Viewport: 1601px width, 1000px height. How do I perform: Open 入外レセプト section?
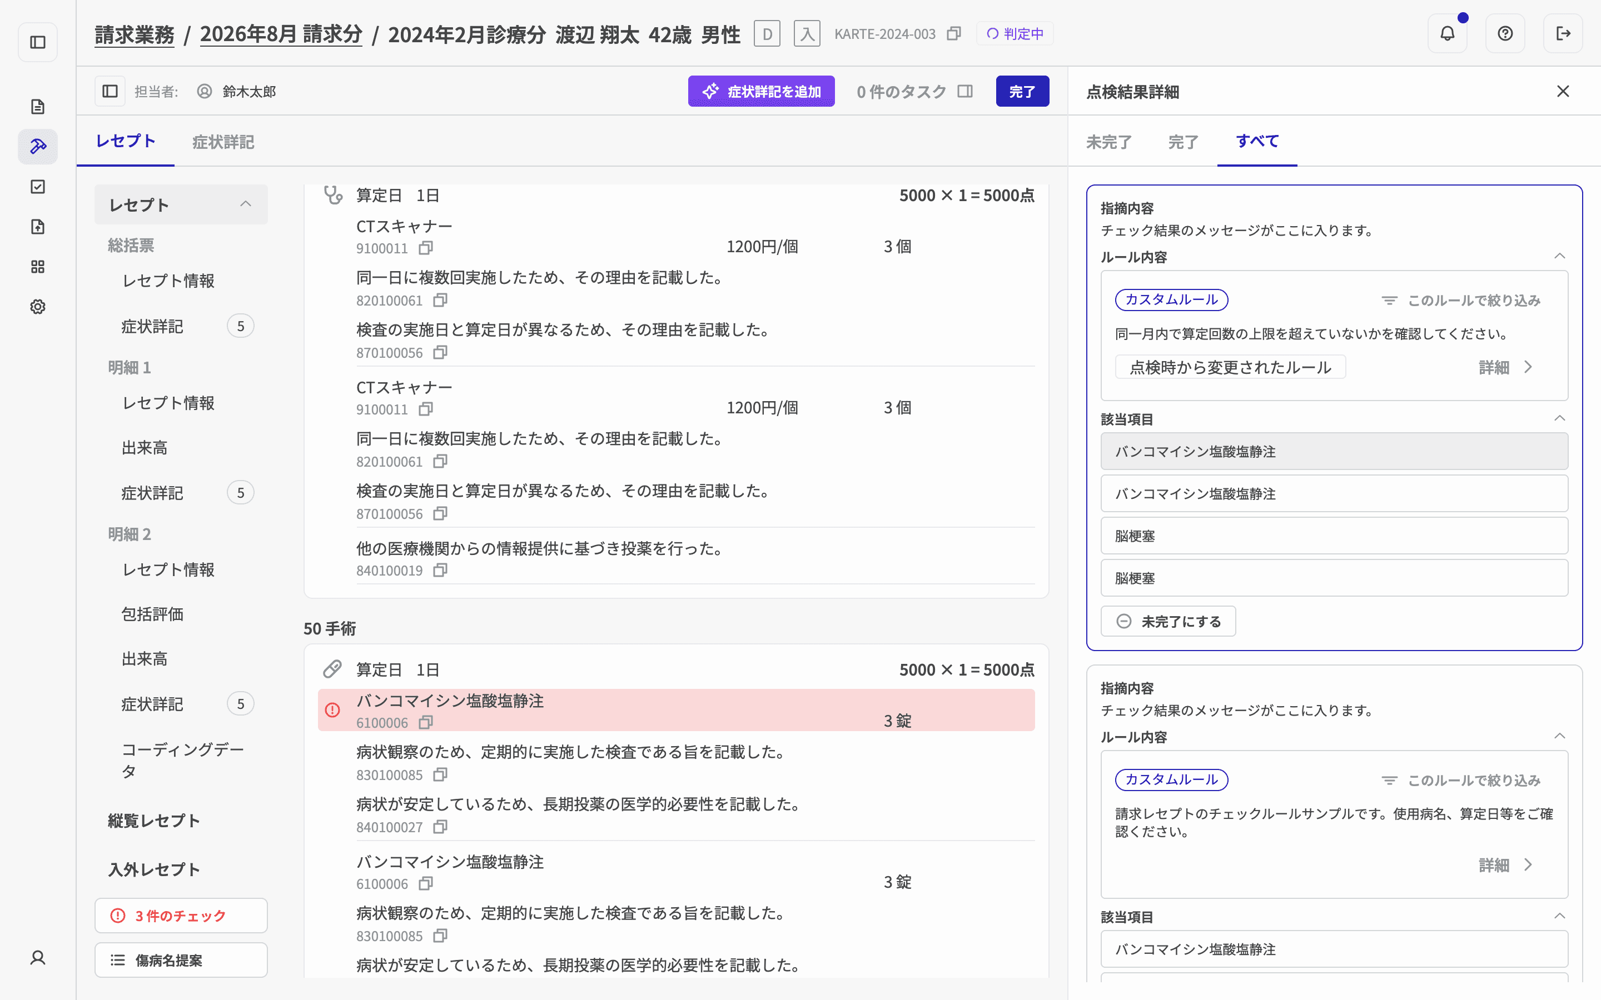tap(154, 869)
